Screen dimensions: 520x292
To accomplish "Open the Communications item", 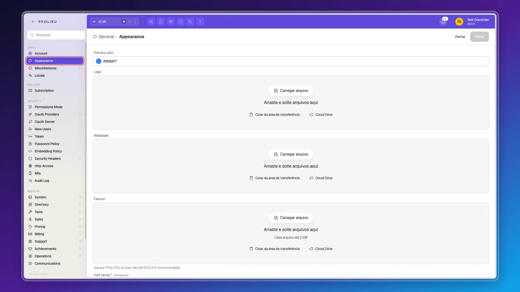I will (x=55, y=264).
